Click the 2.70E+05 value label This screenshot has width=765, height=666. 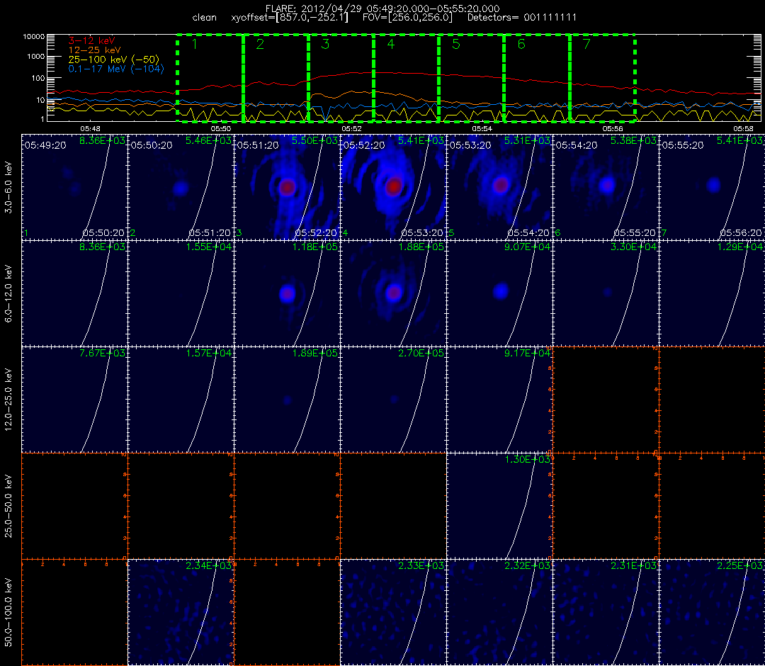tap(421, 353)
